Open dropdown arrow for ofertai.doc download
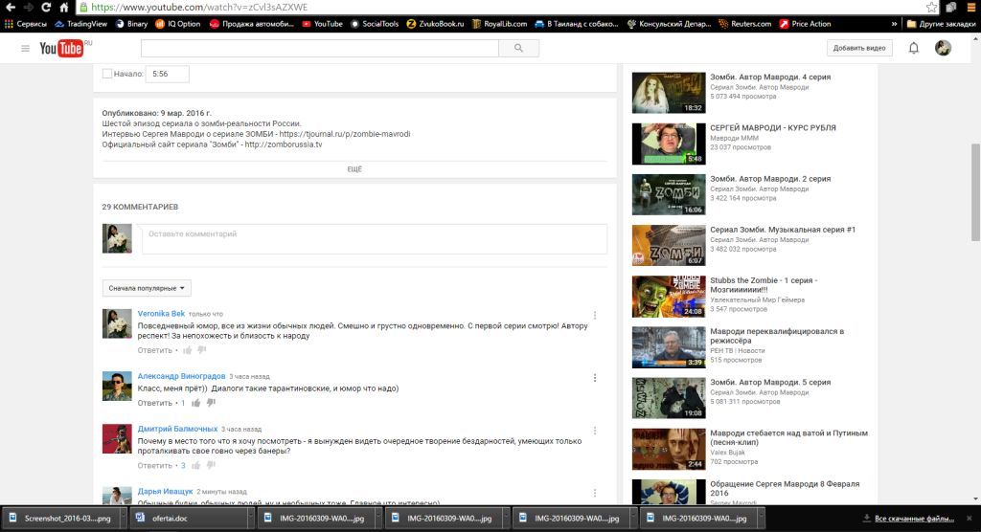This screenshot has height=532, width=981. click(x=250, y=519)
